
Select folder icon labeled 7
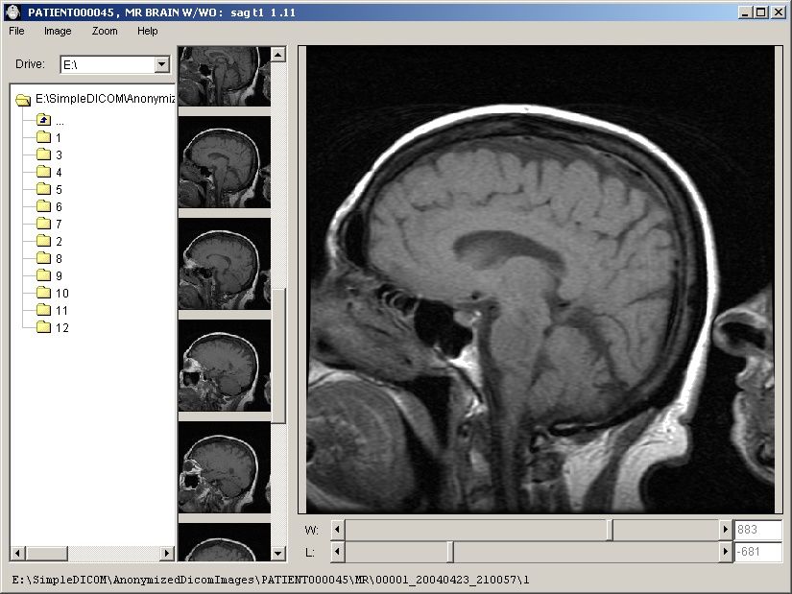[44, 224]
